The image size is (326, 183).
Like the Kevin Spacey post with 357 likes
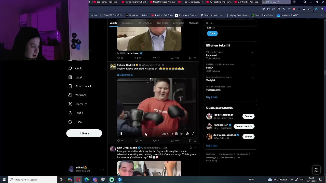156,58
